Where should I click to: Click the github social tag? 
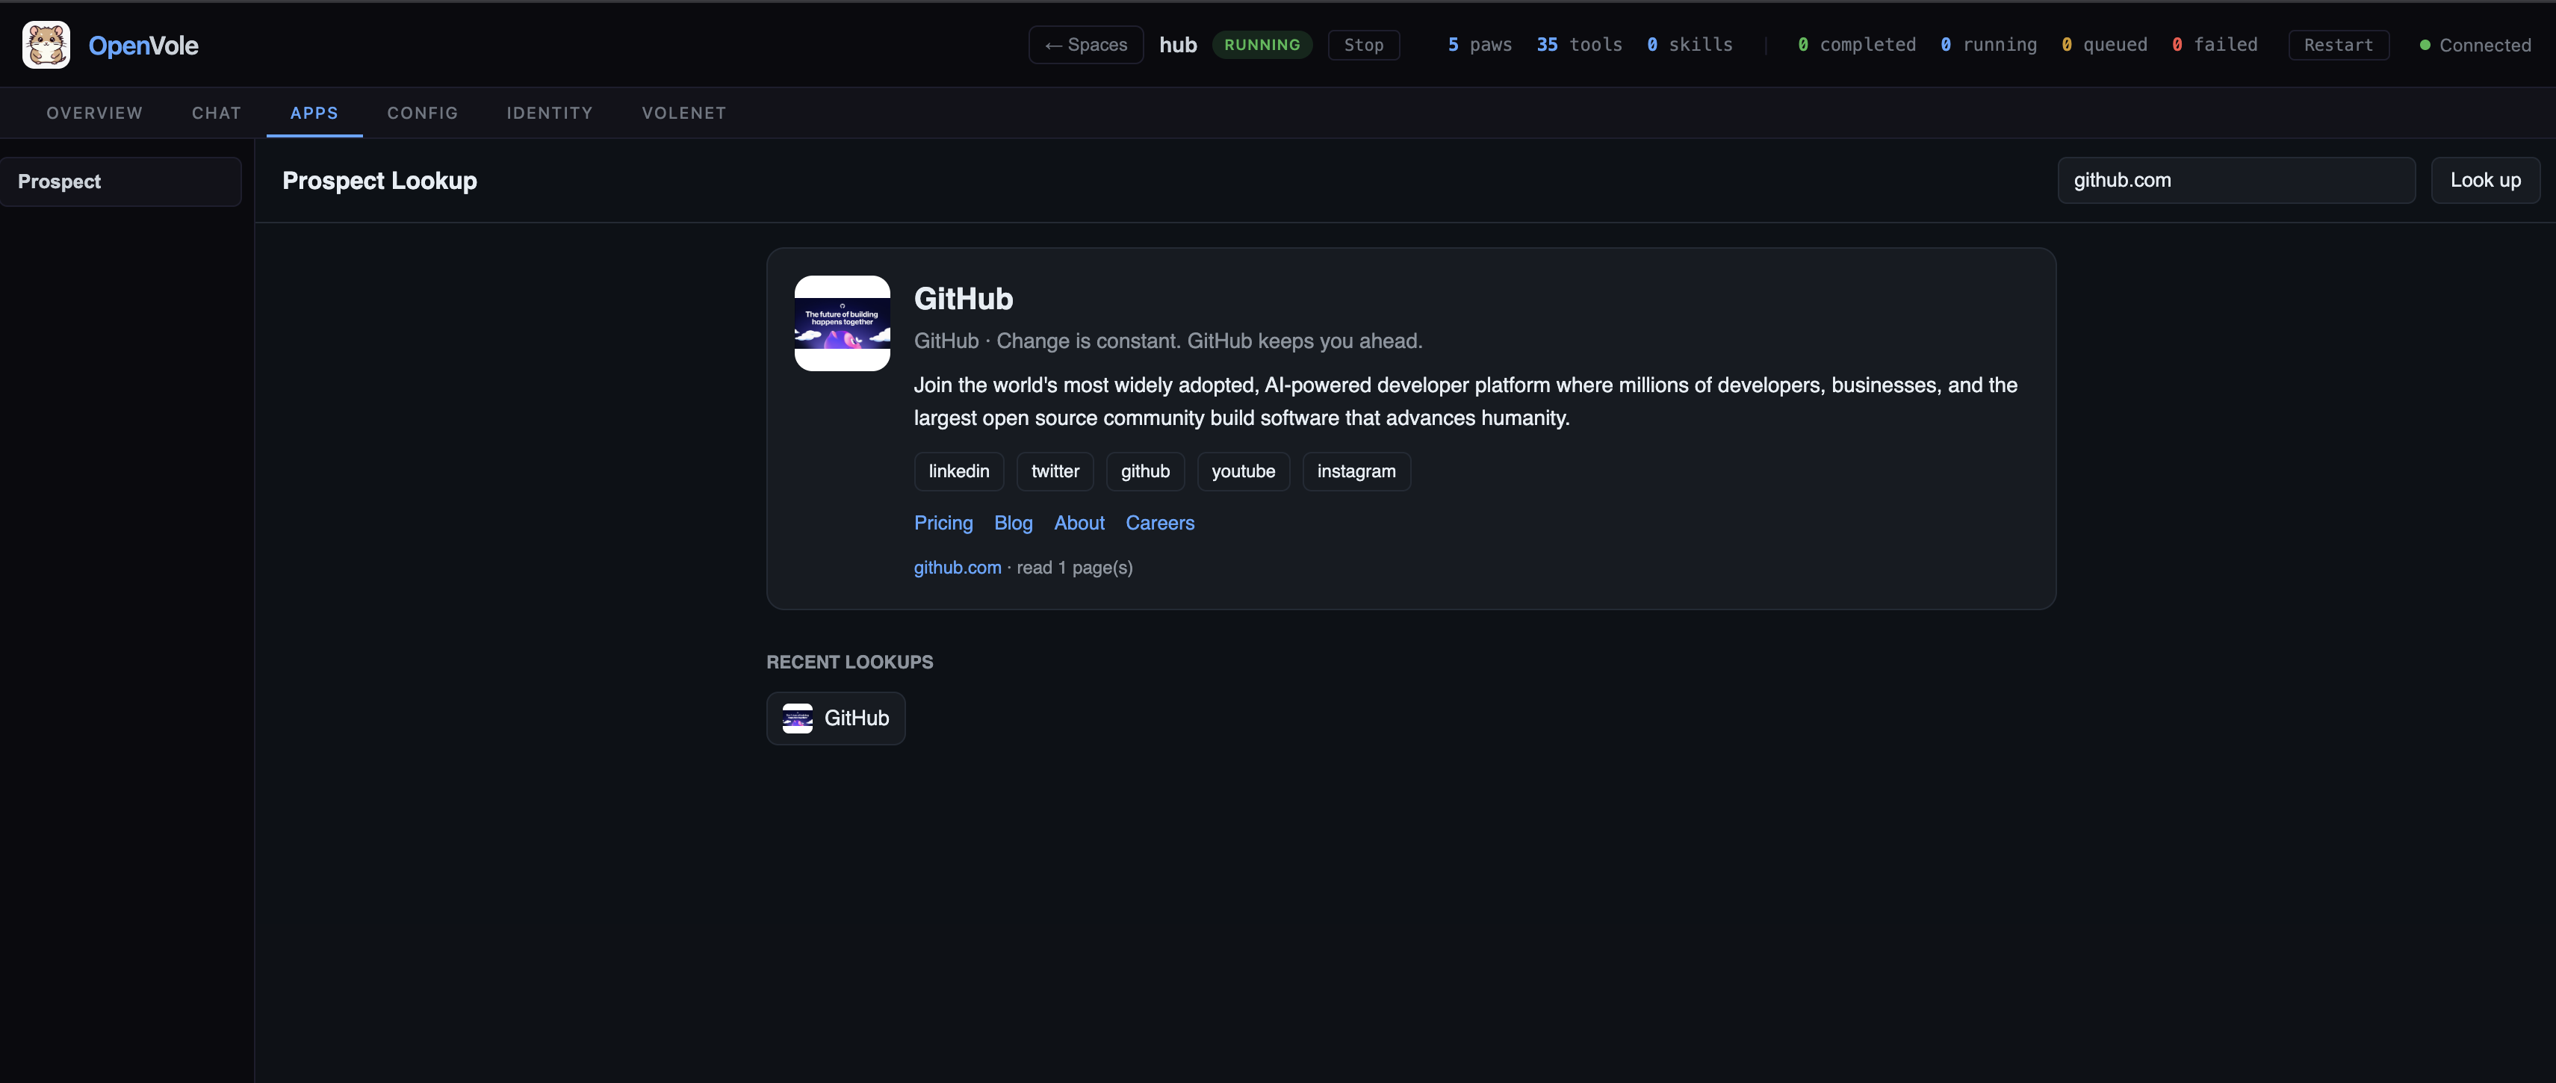point(1145,471)
